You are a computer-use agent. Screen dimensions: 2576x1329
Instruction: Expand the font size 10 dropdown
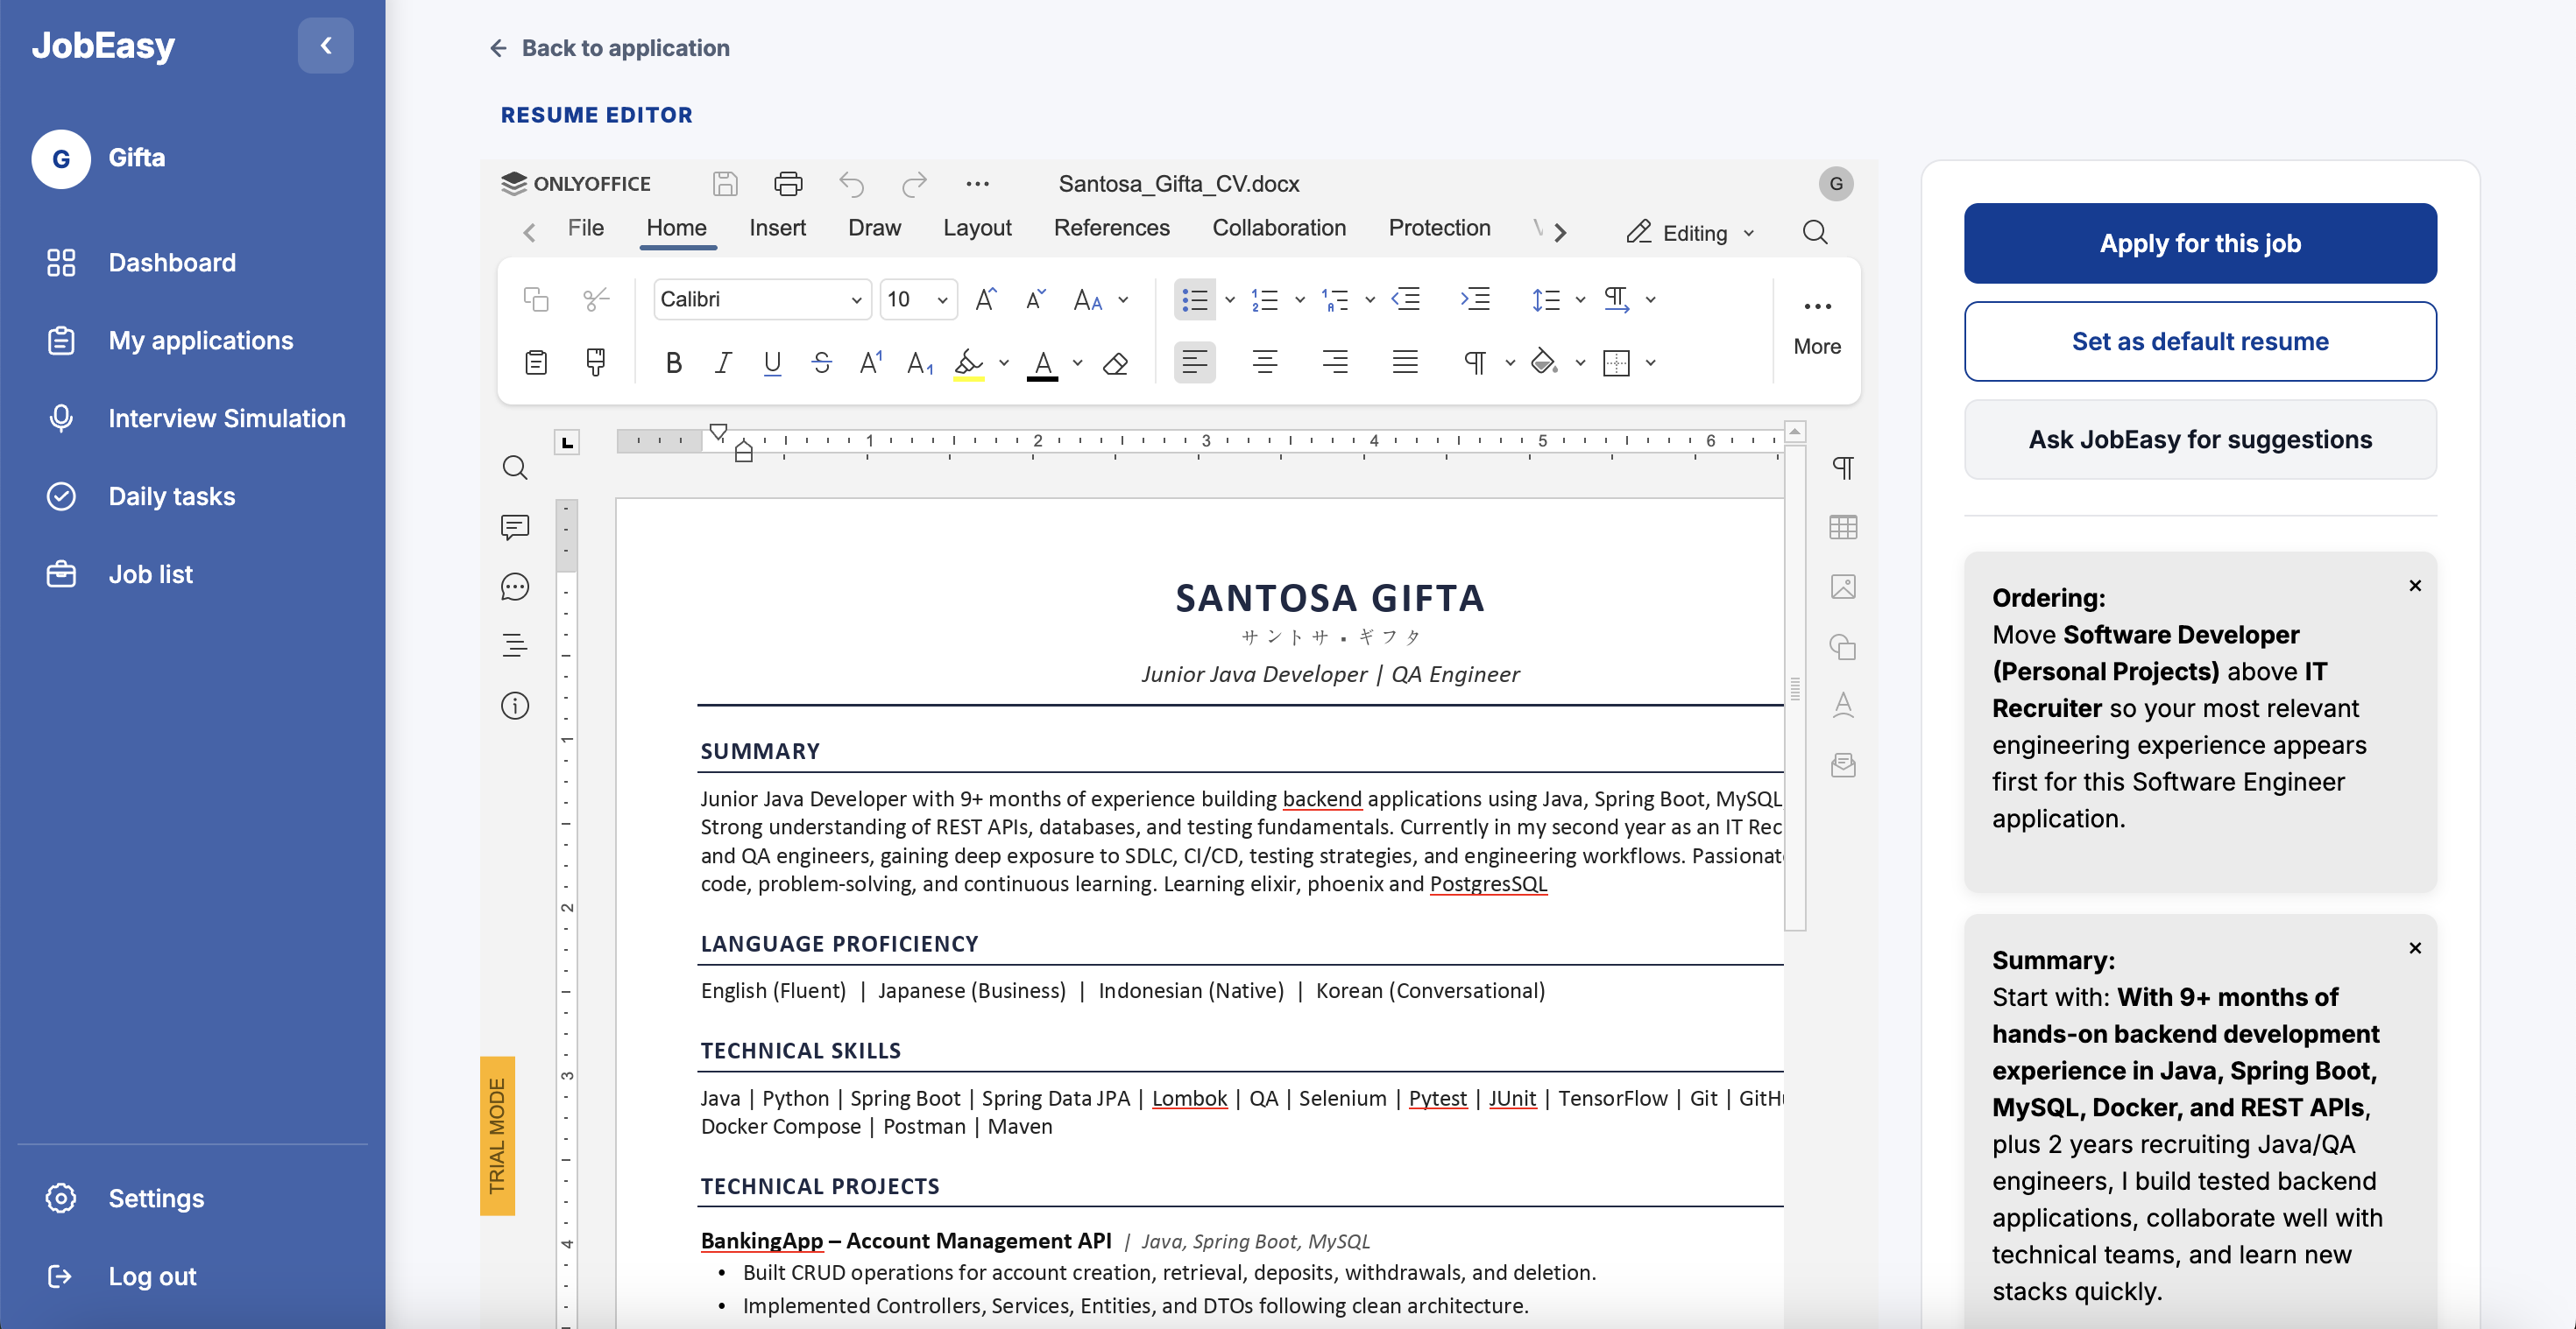pos(918,299)
